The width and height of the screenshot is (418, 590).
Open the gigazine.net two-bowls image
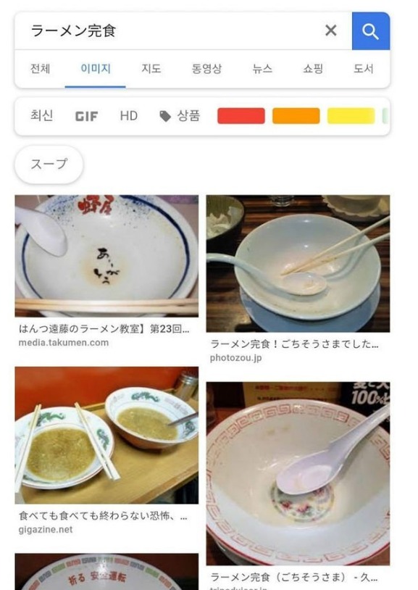point(106,436)
